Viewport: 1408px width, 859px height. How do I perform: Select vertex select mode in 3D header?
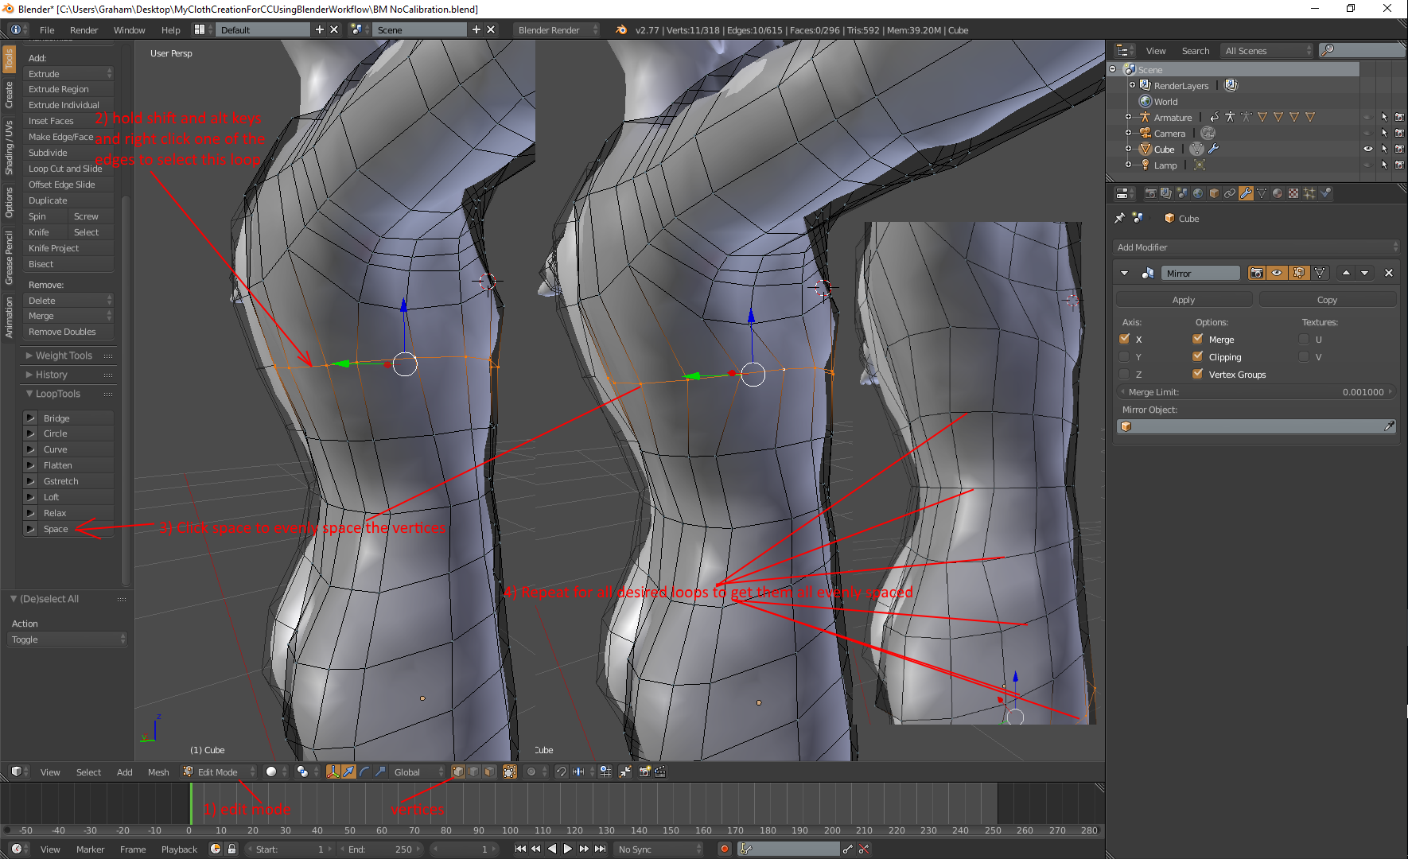(458, 772)
